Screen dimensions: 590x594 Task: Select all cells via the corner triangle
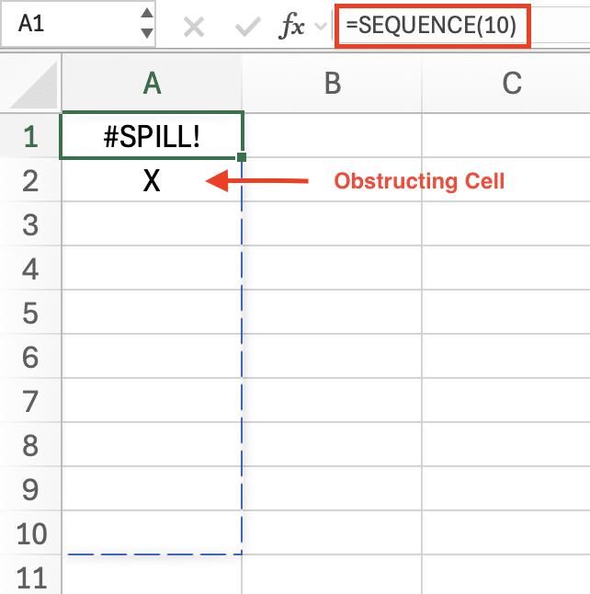pos(33,86)
